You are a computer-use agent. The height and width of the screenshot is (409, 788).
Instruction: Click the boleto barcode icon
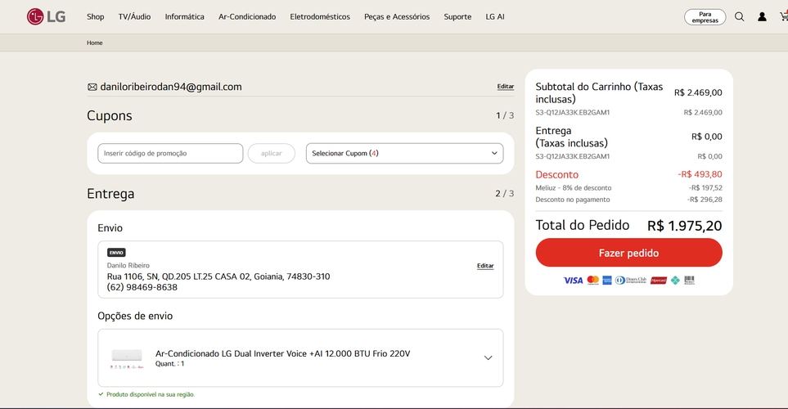click(690, 281)
